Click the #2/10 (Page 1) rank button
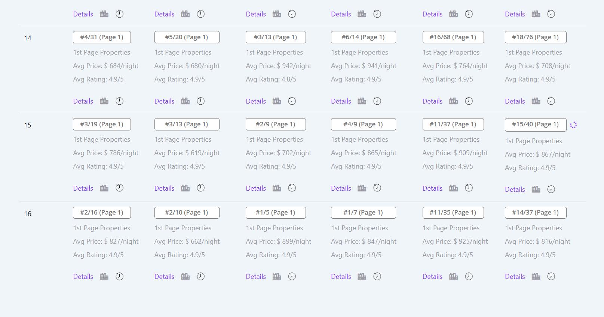 (x=187, y=212)
